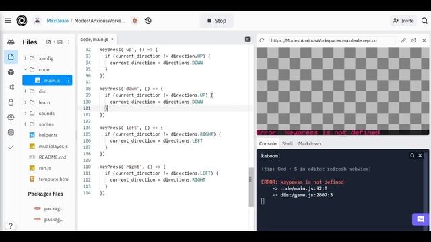431x242 pixels.
Task: Click code/main.js:92:0 error trace
Action: (304, 188)
